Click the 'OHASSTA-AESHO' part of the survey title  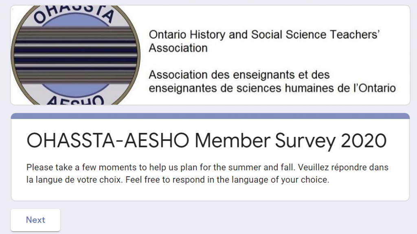108,140
